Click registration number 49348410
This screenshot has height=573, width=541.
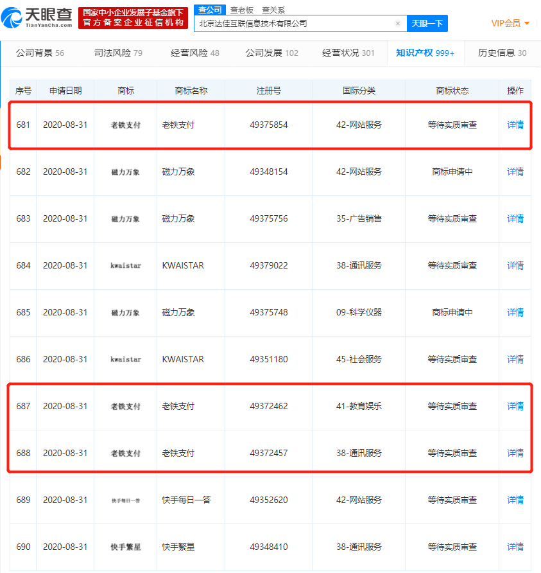click(269, 547)
